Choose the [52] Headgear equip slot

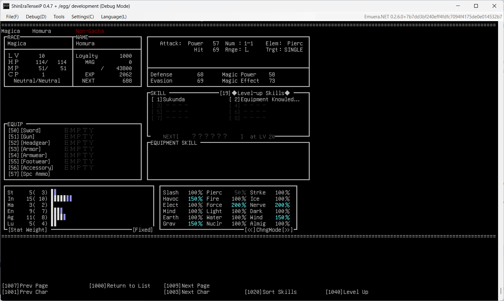29,143
